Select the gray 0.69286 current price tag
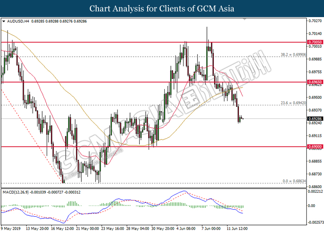Viewport: 324px width, 231px height. (x=314, y=118)
